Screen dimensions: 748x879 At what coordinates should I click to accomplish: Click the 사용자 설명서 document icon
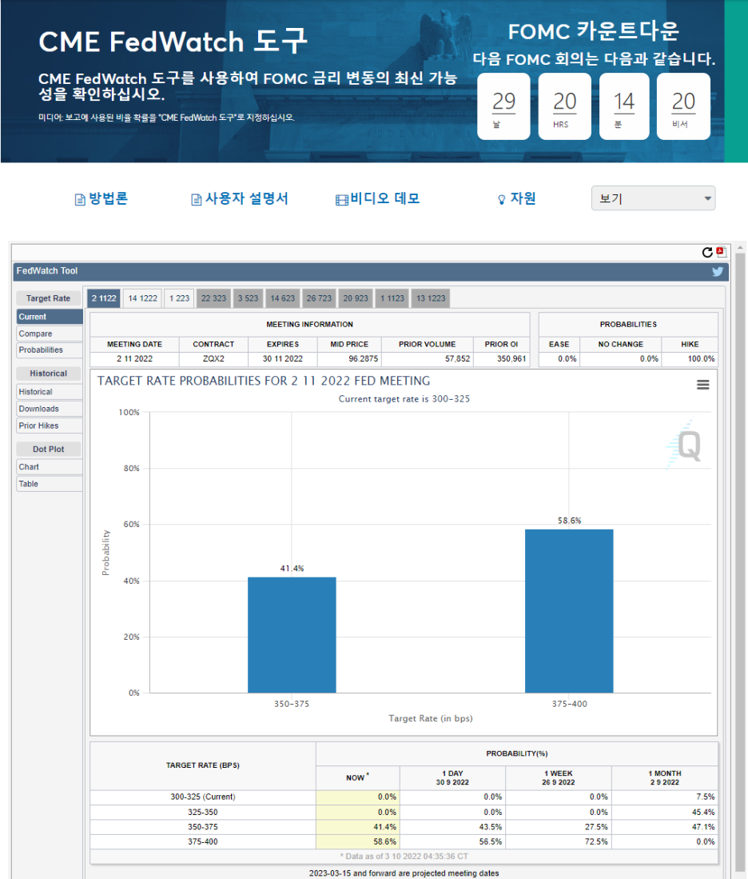196,200
